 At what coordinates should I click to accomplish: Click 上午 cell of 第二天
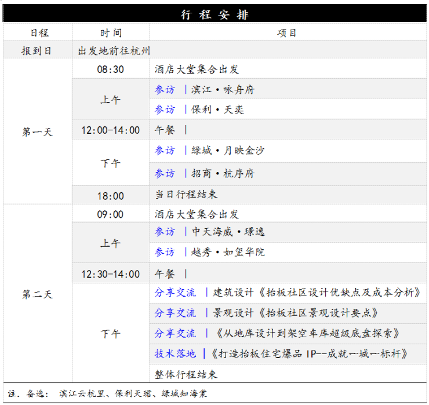coord(111,242)
